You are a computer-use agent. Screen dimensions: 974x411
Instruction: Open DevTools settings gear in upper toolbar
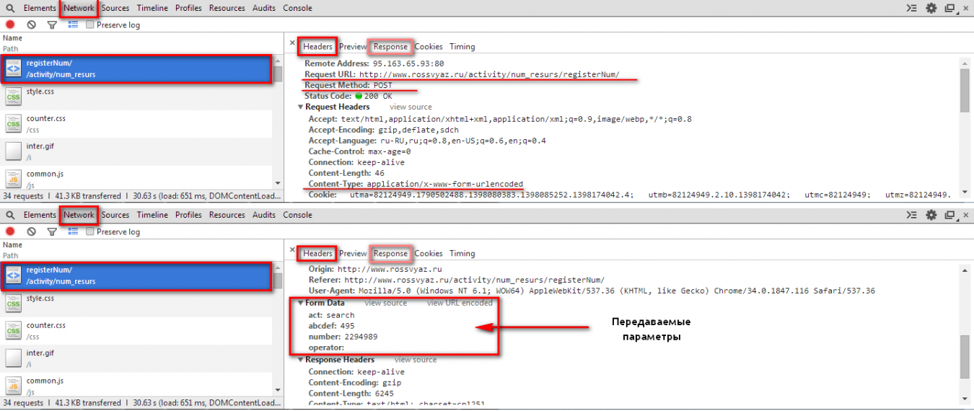[x=931, y=9]
